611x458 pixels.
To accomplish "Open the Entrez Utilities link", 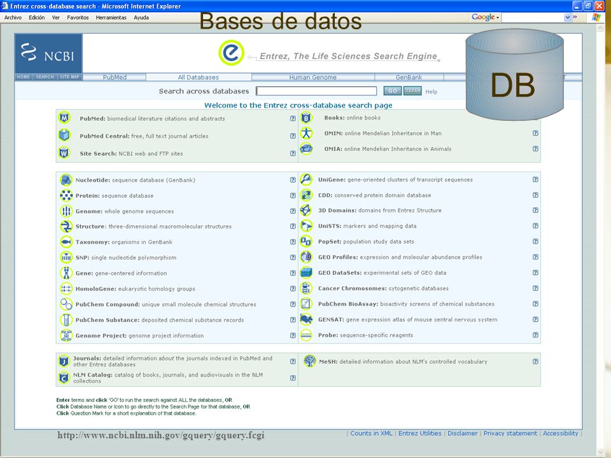I will [x=419, y=433].
